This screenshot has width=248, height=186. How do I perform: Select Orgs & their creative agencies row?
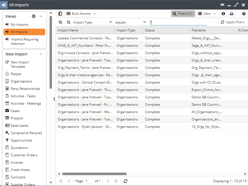(x=152, y=75)
